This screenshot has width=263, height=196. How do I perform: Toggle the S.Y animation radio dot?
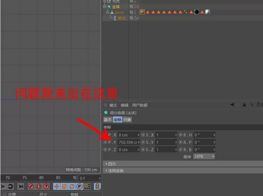(143, 142)
